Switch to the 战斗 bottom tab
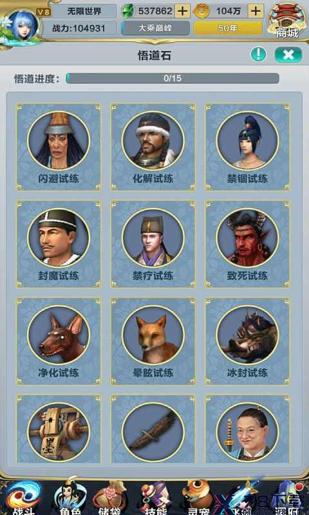 (23, 498)
